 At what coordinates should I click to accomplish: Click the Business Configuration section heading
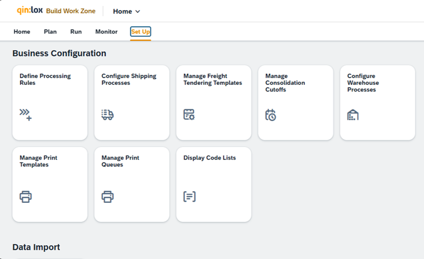(x=59, y=53)
